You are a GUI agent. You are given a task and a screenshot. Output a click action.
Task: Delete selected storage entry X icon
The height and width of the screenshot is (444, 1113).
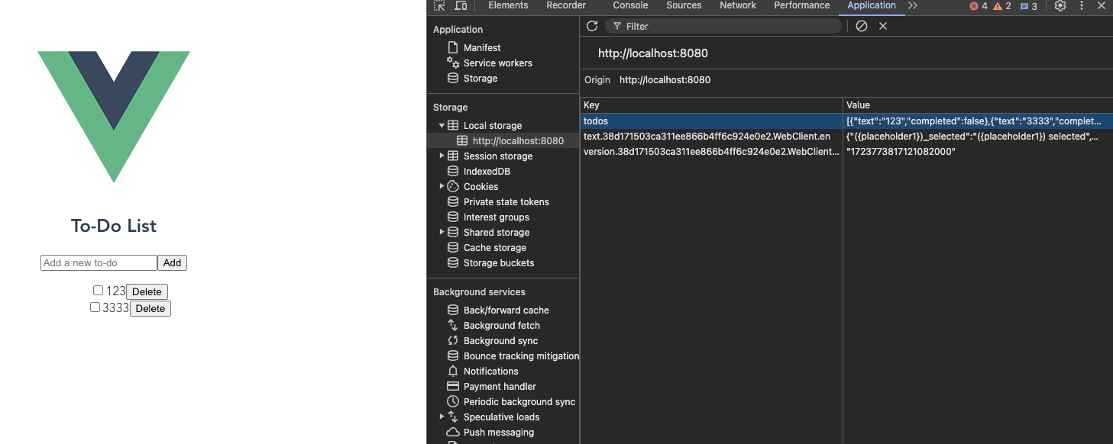coord(883,26)
